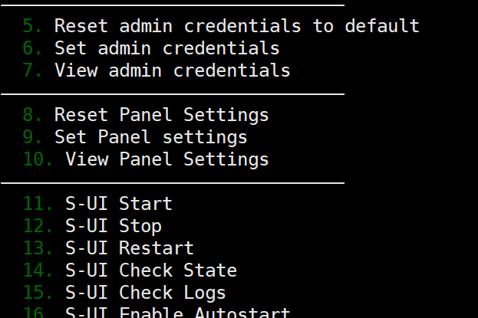Choose the 'Set admin credentials' entry
The height and width of the screenshot is (318, 478).
(x=166, y=48)
